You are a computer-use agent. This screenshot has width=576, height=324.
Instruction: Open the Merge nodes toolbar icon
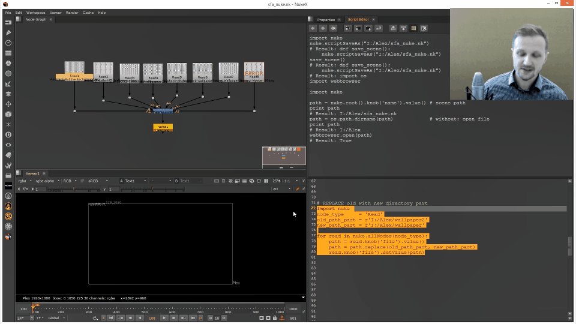(8, 94)
